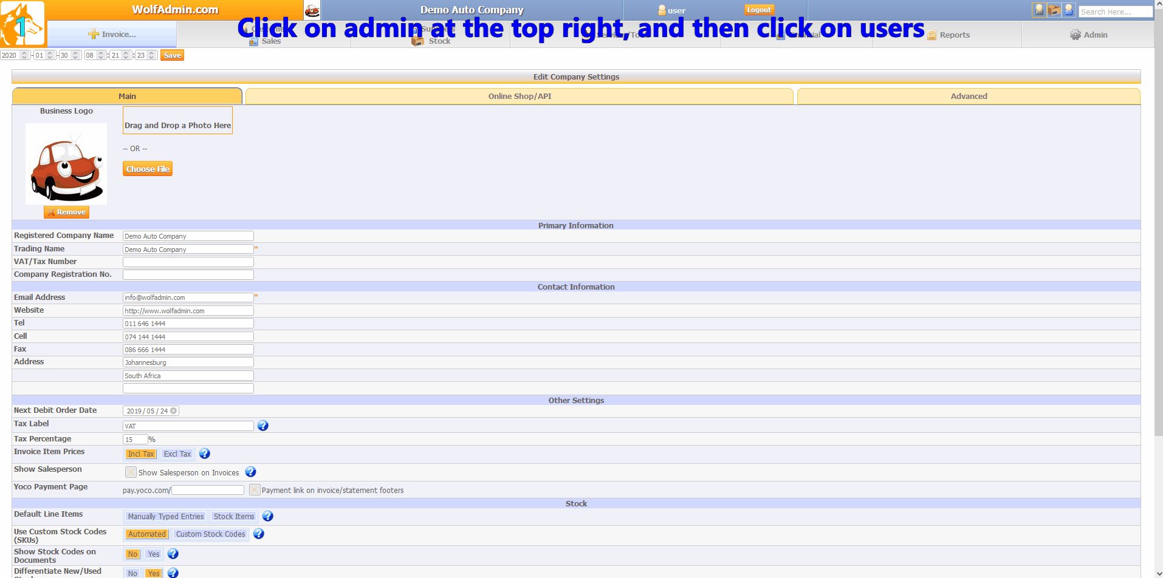Open the Next Debit Order Date picker
The width and height of the screenshot is (1163, 578).
(151, 411)
